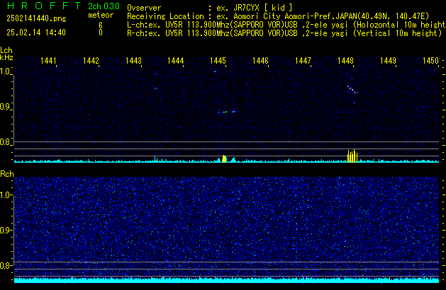This screenshot has width=446, height=290.
Task: Click the file name 2502141440.png
Action: (x=36, y=18)
